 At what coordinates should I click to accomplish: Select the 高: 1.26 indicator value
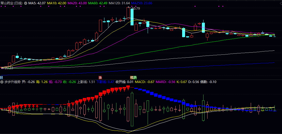(x=42, y=82)
